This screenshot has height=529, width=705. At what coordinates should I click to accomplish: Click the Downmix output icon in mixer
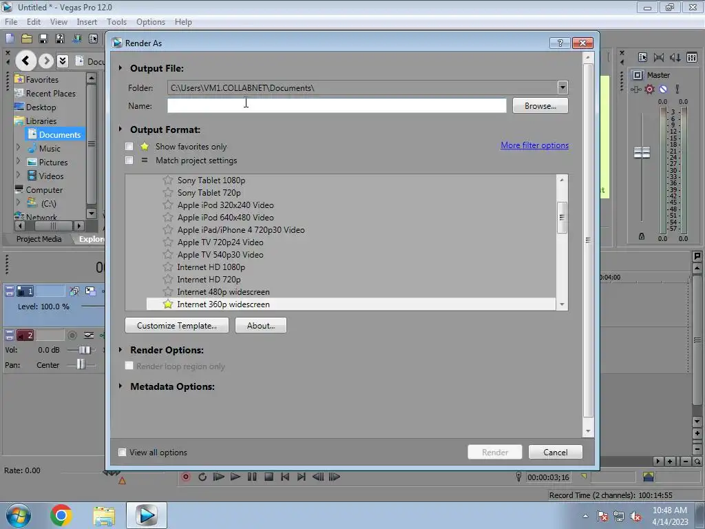tap(659, 57)
